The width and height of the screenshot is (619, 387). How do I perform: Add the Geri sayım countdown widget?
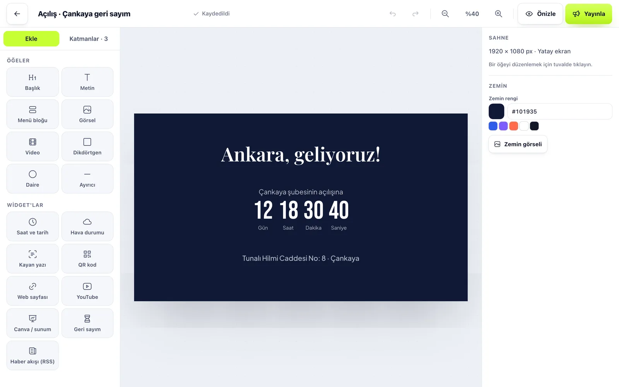(x=87, y=323)
